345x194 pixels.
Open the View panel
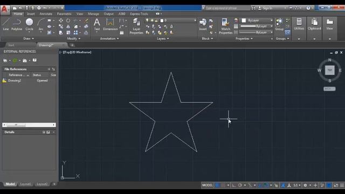click(x=329, y=24)
